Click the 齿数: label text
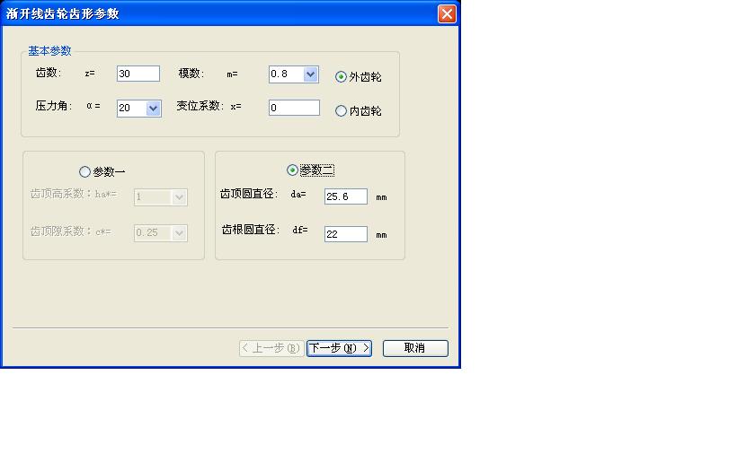Viewport: 755px width, 471px height. (x=49, y=73)
